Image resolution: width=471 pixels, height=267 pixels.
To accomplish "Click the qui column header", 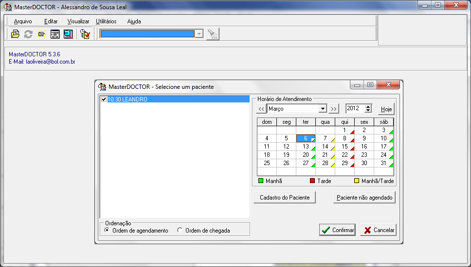I will 344,122.
